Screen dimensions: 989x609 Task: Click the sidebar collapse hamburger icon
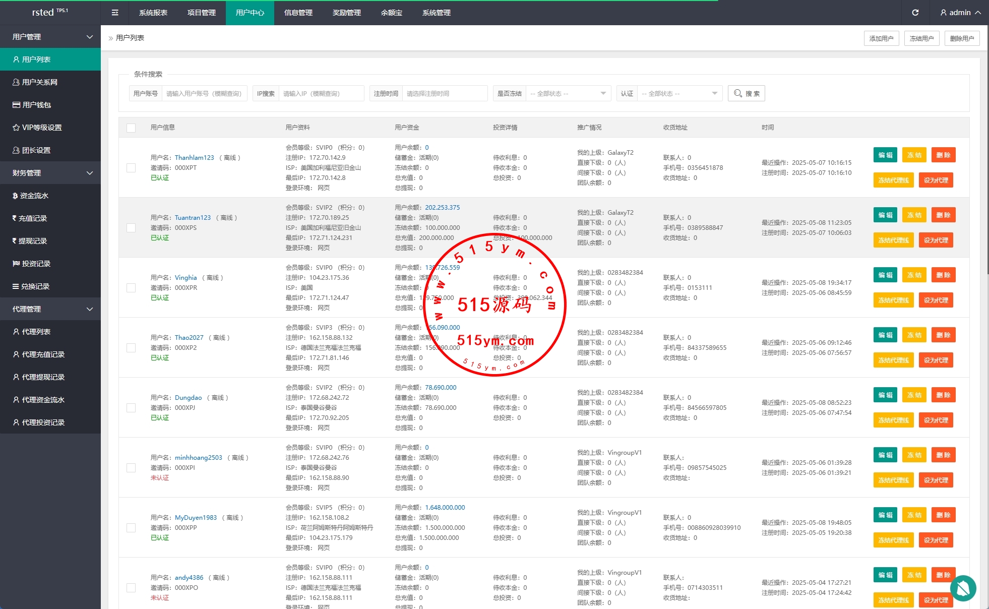115,13
